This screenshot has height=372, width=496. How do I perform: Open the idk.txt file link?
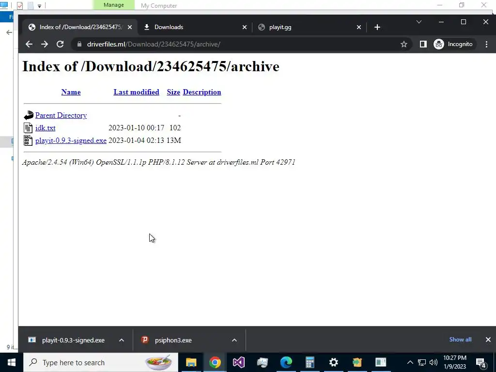[x=45, y=128]
